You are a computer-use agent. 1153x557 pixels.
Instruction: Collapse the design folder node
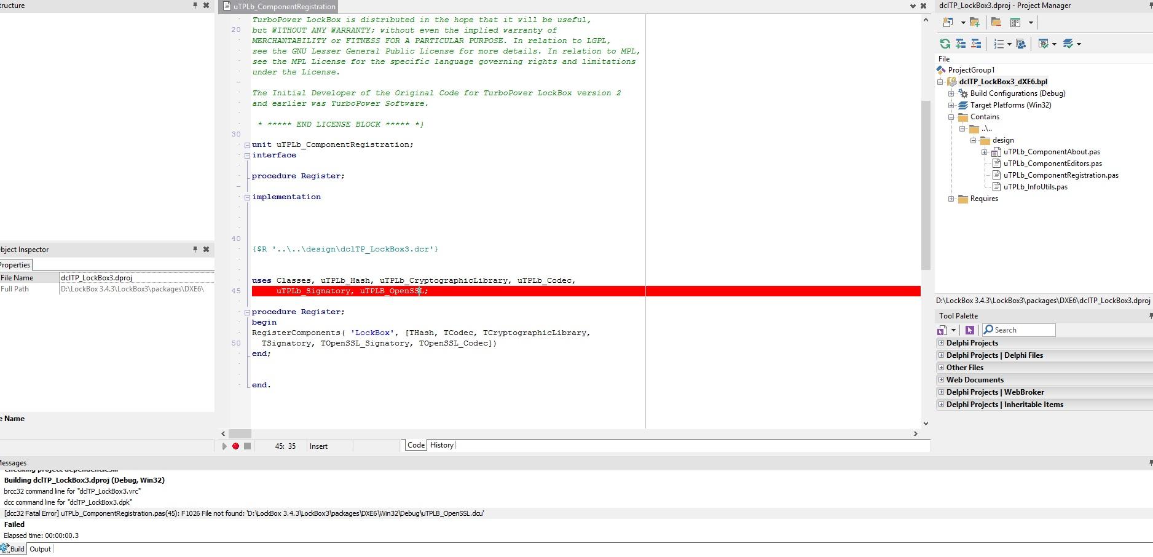(x=974, y=140)
